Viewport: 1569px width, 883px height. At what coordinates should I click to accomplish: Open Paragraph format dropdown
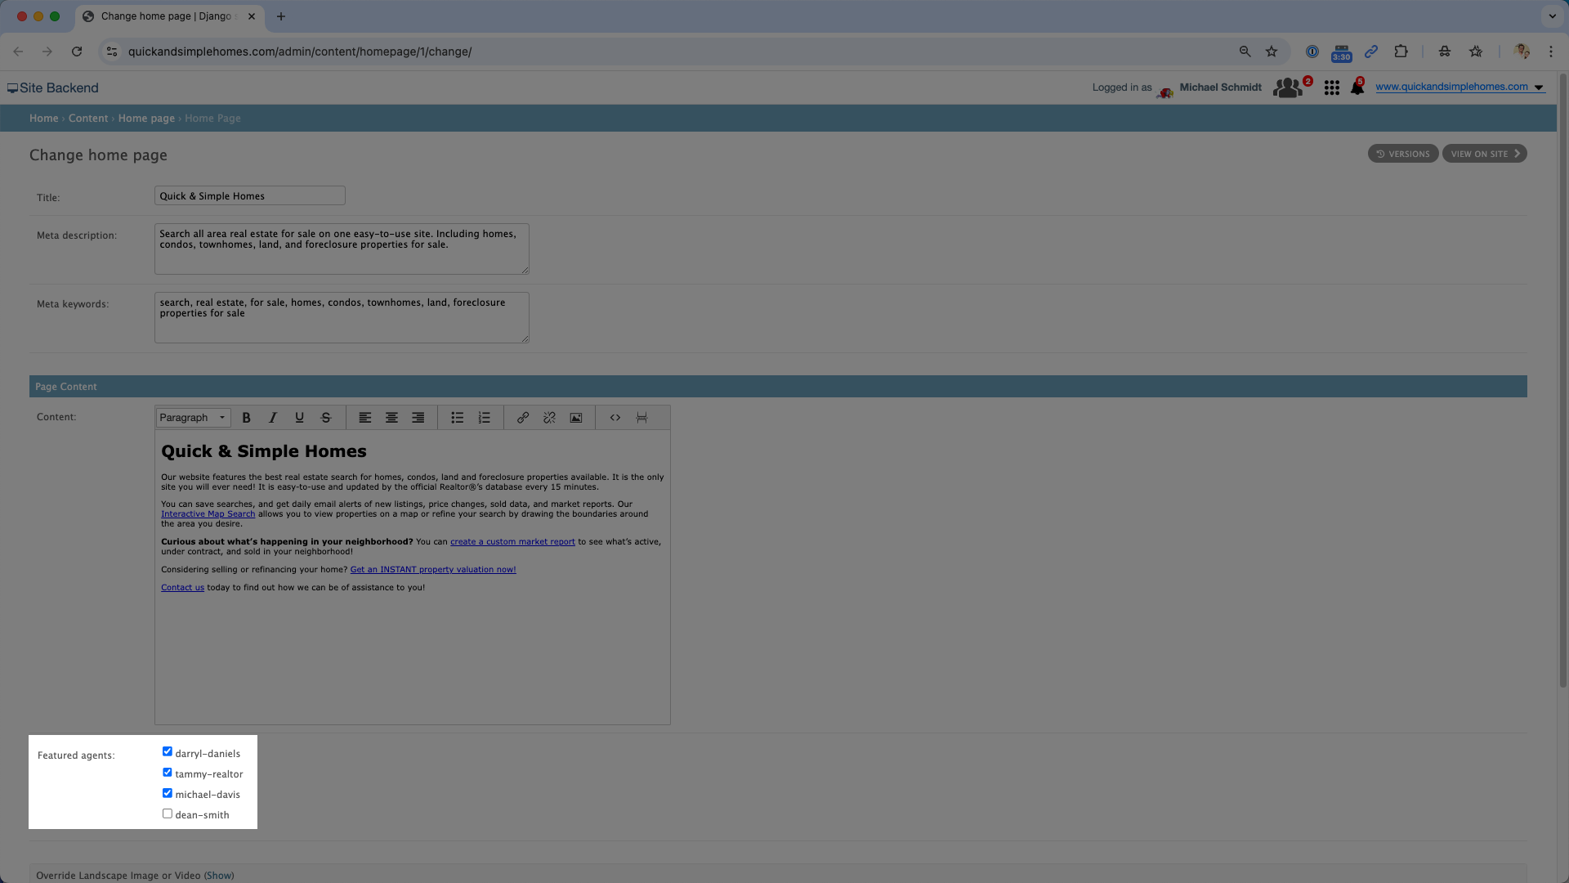pyautogui.click(x=194, y=418)
